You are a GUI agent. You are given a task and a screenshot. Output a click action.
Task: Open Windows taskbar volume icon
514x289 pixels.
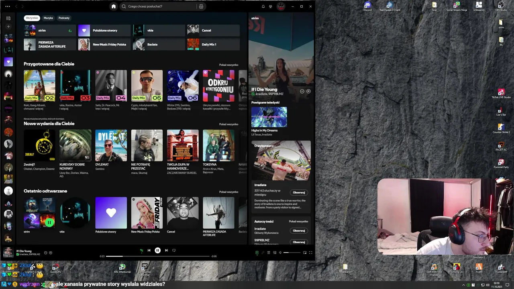pos(487,285)
